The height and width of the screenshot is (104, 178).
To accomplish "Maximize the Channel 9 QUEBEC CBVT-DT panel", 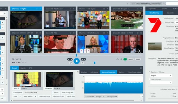I will [37, 33].
